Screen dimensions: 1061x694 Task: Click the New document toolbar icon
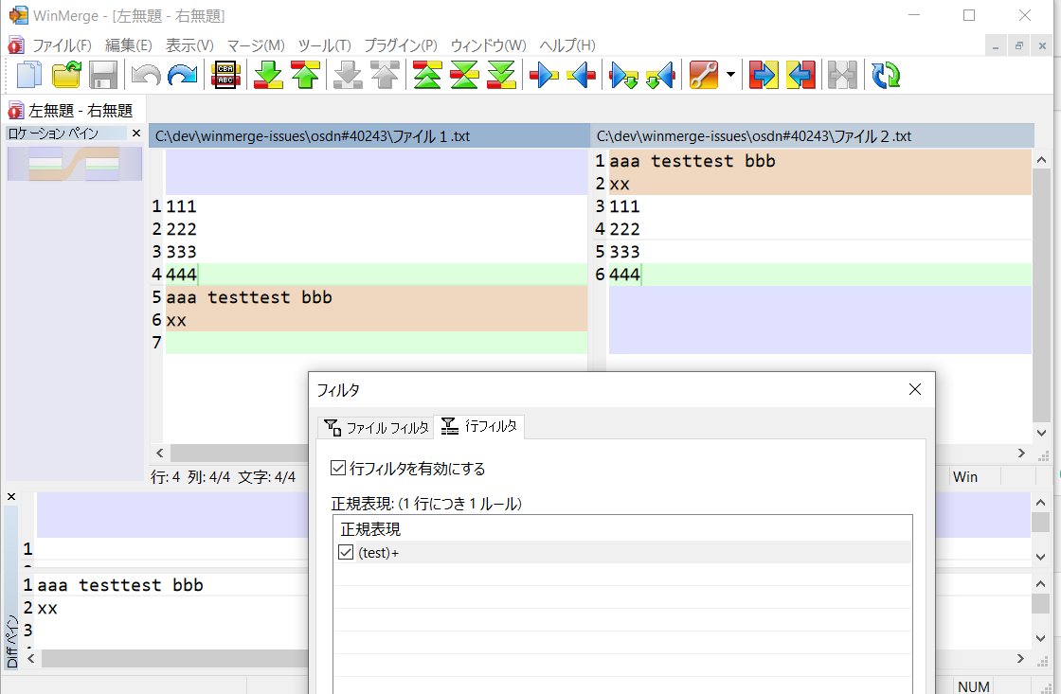click(x=29, y=75)
